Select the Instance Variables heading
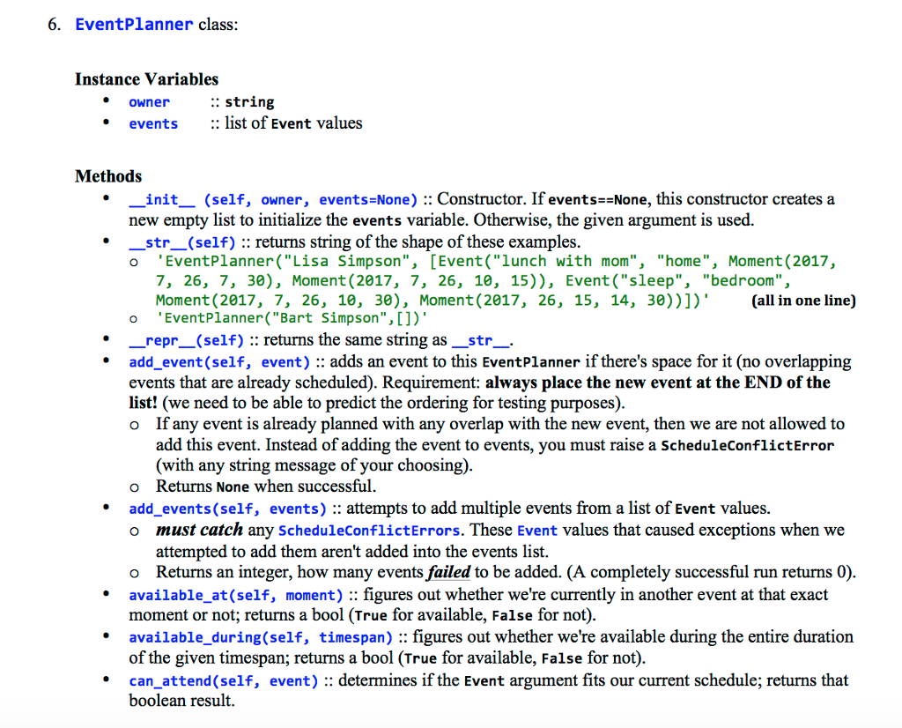This screenshot has width=902, height=728. coord(146,79)
